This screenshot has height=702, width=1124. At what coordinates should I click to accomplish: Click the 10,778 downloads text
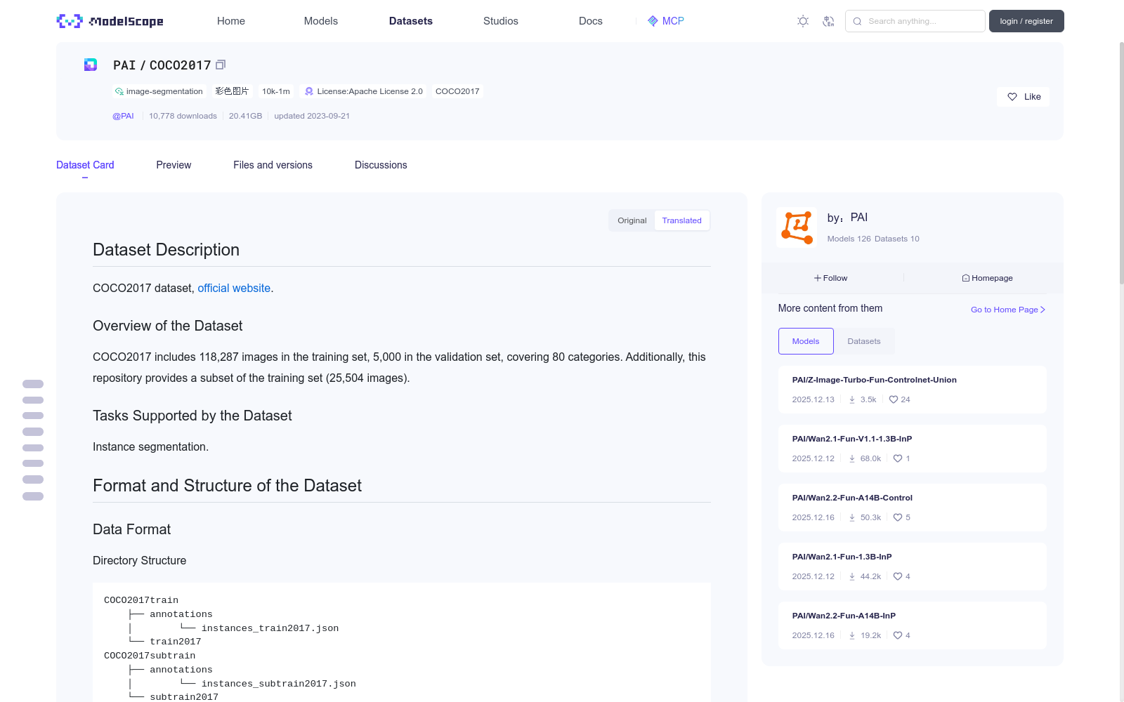[183, 116]
